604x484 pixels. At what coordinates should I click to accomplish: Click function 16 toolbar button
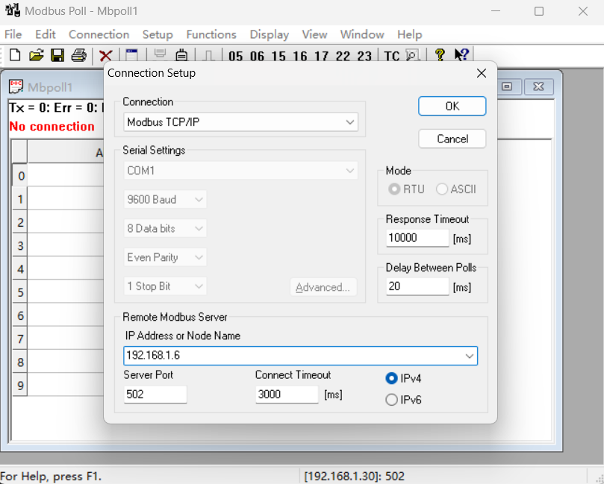click(299, 56)
